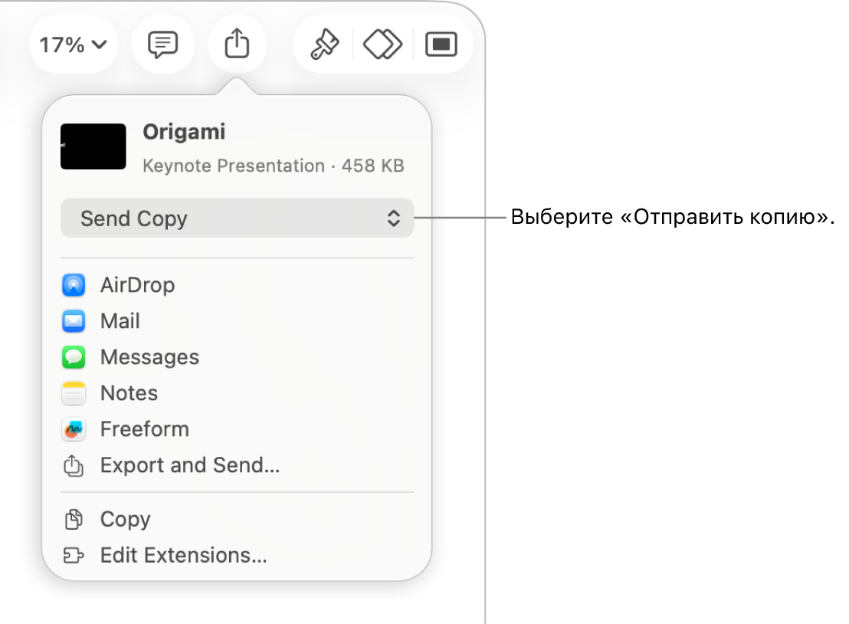Viewport: 849px width, 624px height.
Task: Click the Copy documents icon
Action: [x=74, y=520]
